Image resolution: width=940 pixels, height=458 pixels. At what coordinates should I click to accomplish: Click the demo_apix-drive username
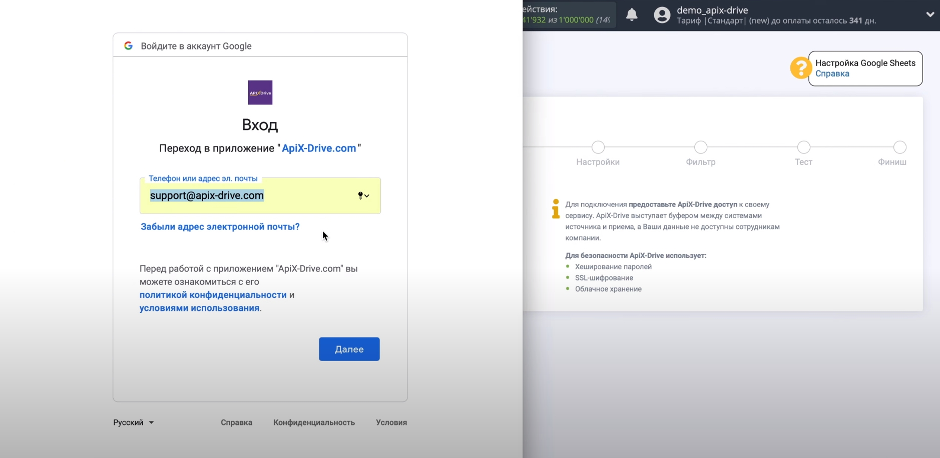(712, 10)
